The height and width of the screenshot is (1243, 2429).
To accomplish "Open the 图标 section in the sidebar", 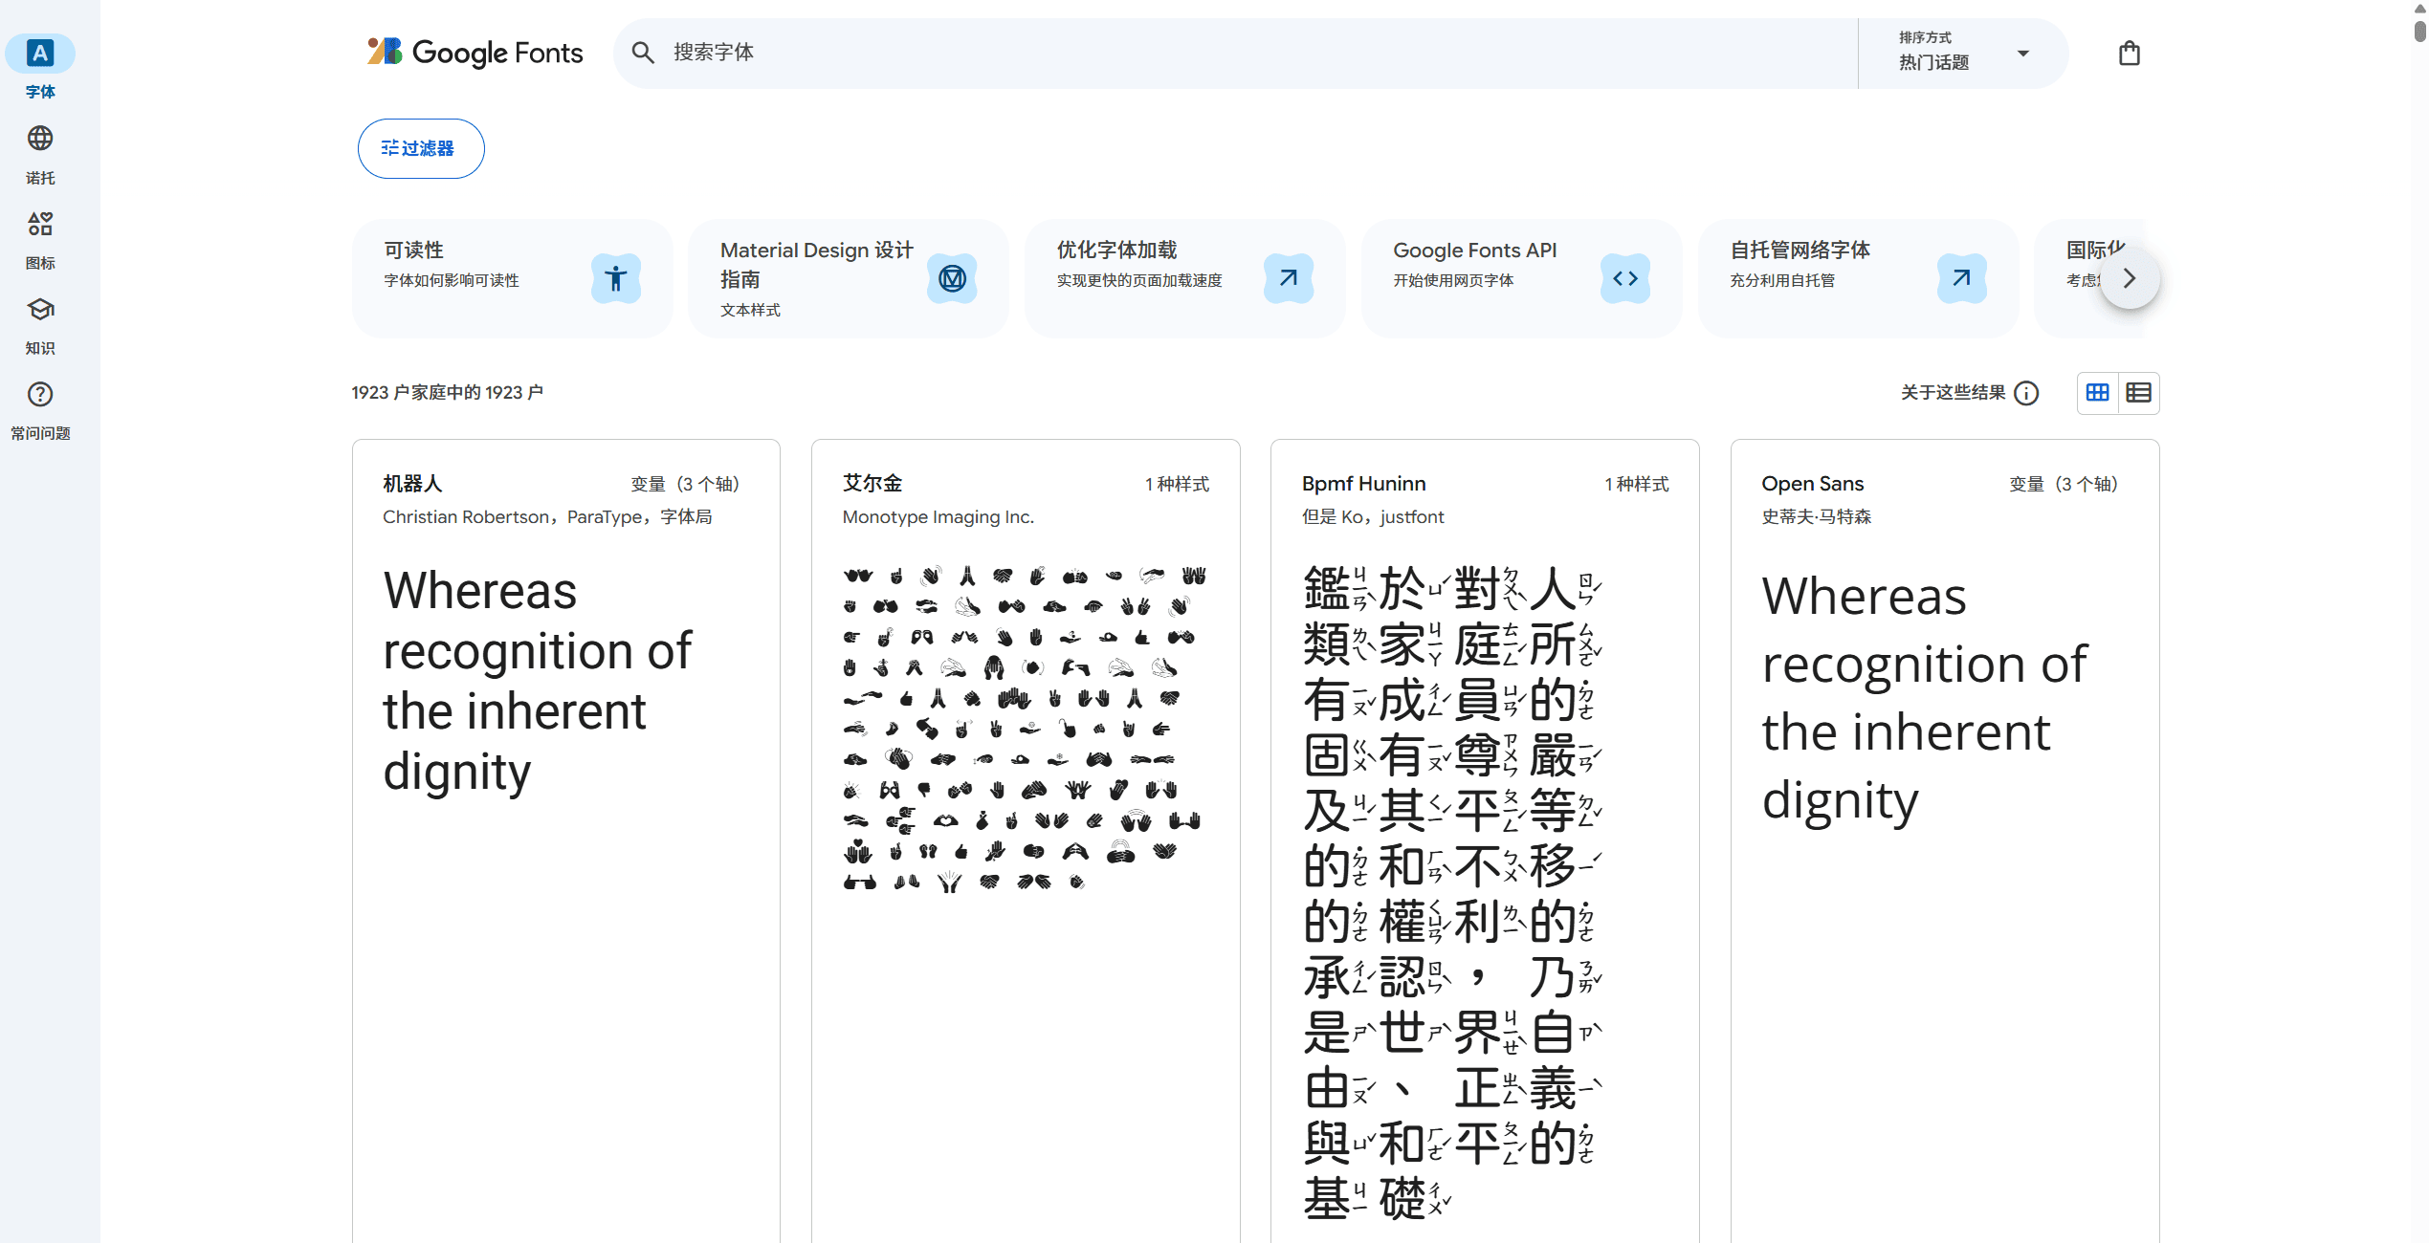I will point(39,238).
